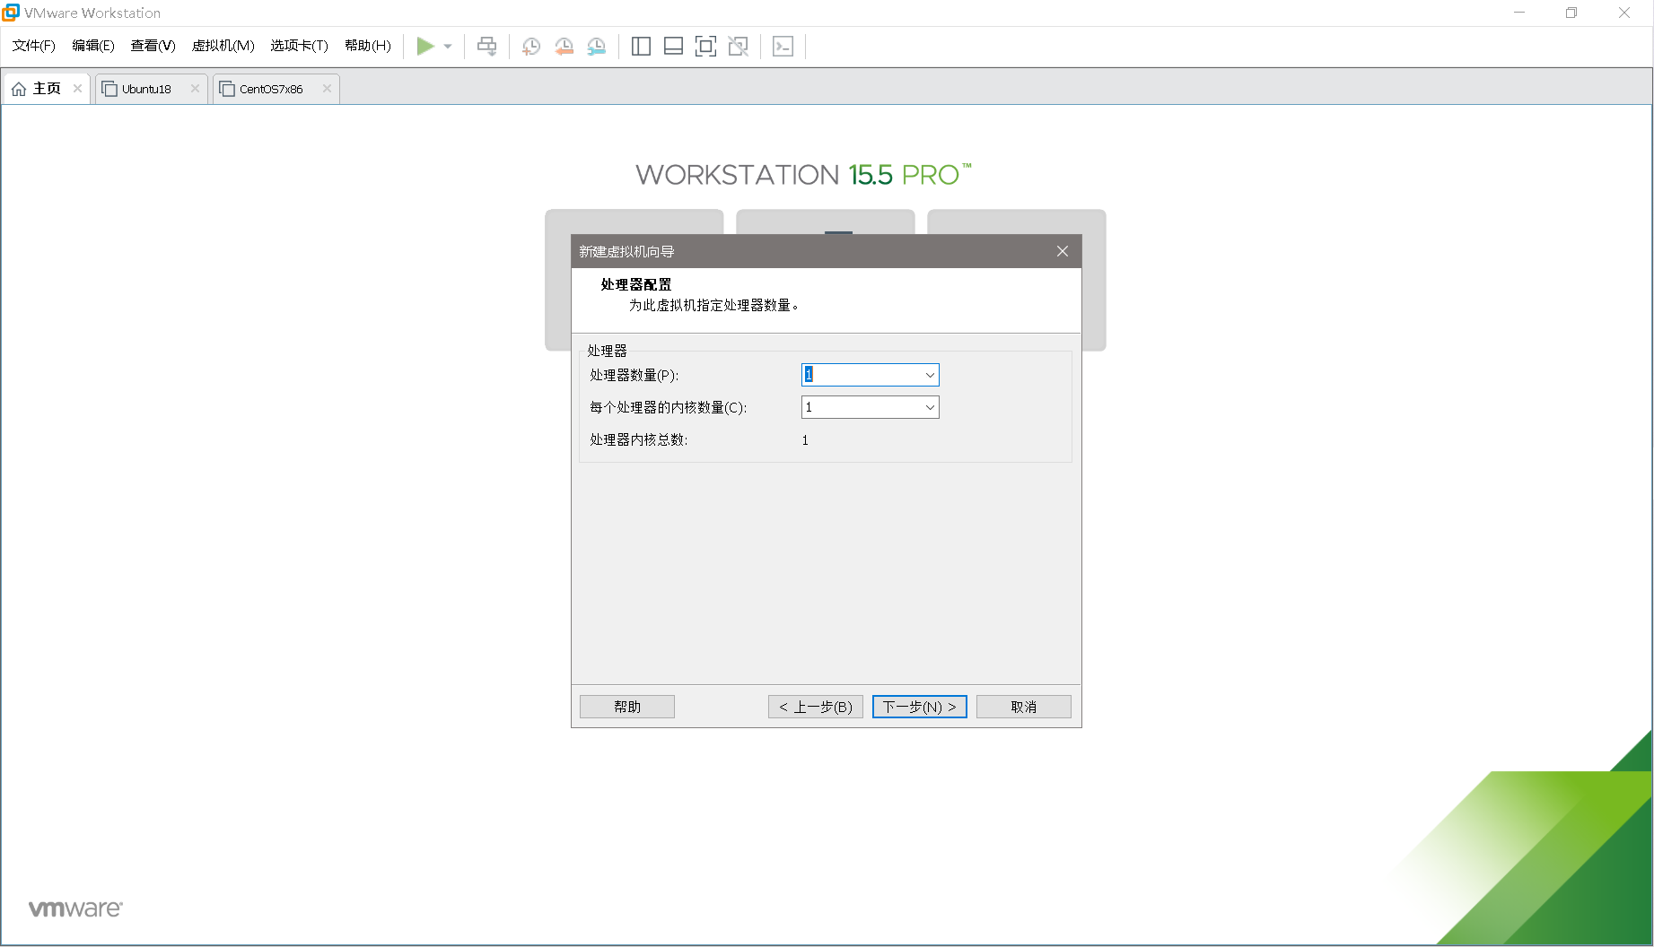Click the 处理器内核总数 label text
Viewport: 1654px width, 947px height.
[639, 439]
